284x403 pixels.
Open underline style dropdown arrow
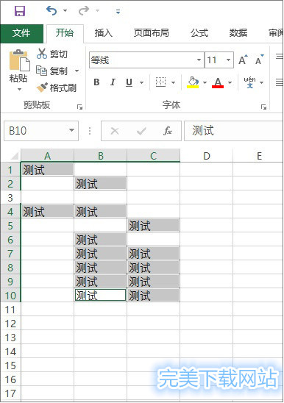coord(141,82)
